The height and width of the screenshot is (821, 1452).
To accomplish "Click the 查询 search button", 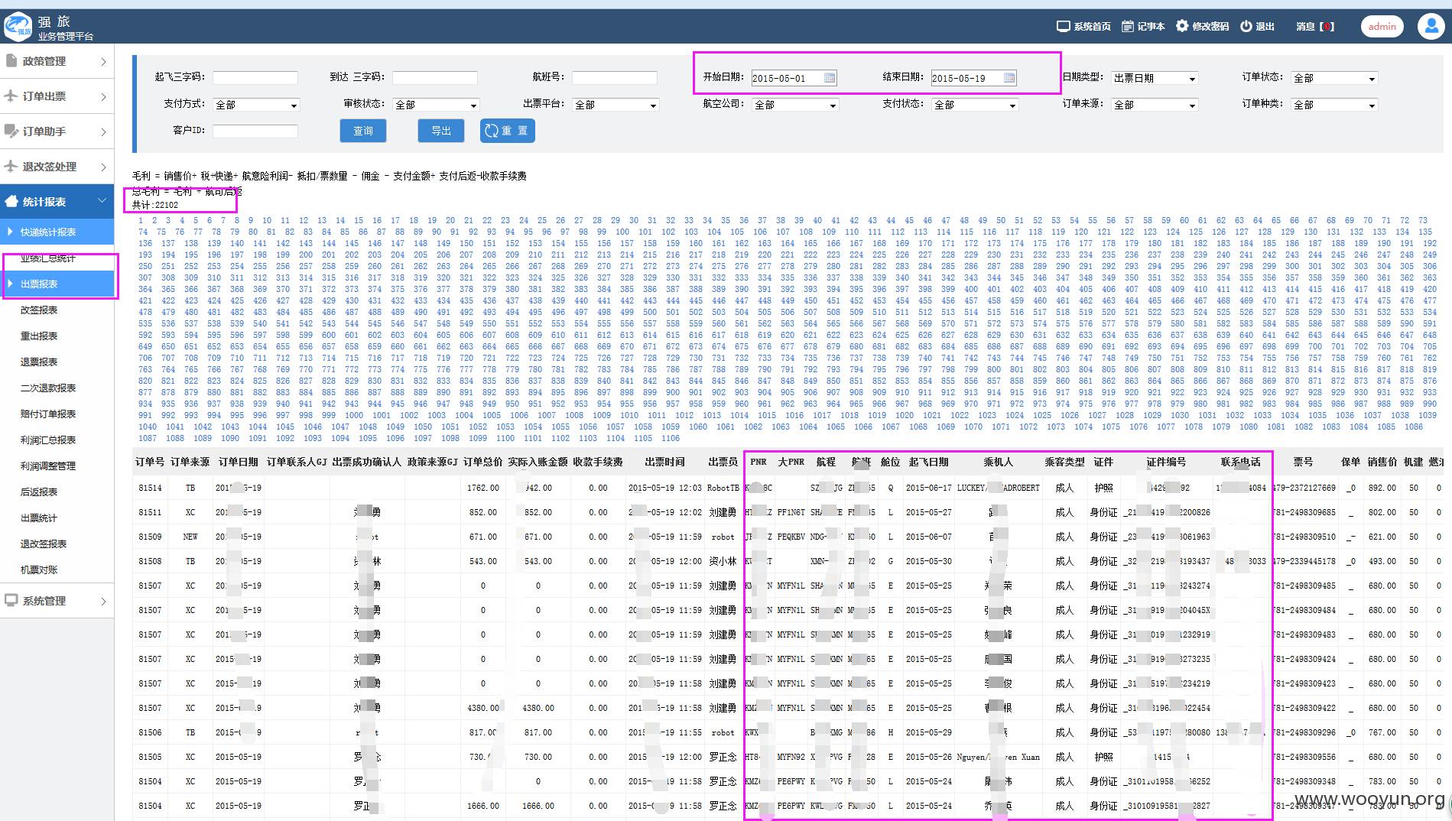I will pyautogui.click(x=363, y=131).
